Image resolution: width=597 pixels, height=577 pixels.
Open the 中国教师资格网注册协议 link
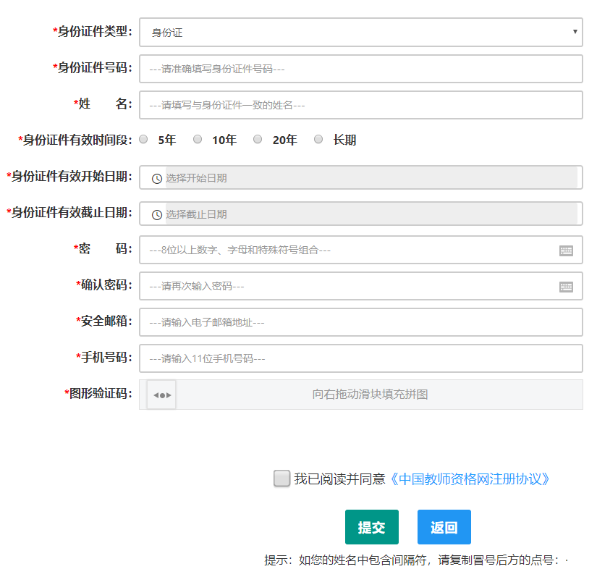tap(471, 479)
